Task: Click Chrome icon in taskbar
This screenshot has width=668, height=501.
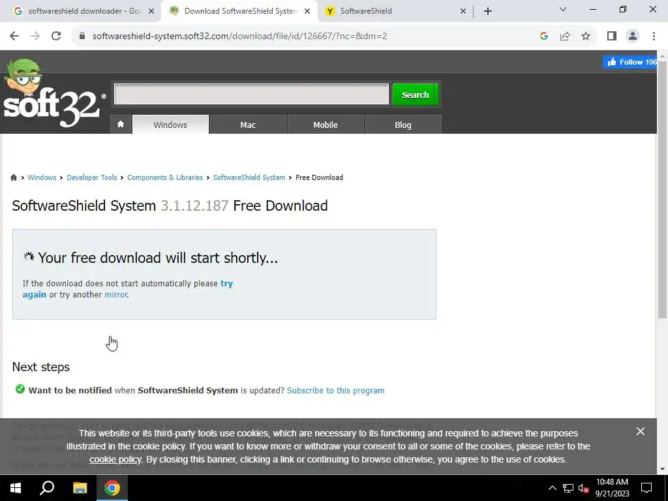Action: pyautogui.click(x=112, y=488)
